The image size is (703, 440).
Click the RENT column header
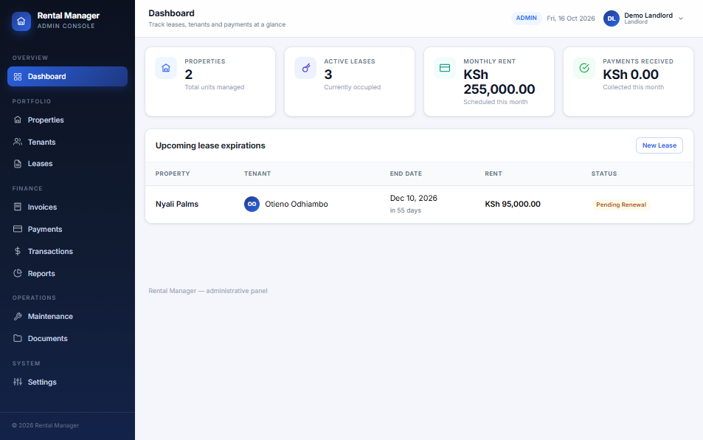tap(494, 173)
